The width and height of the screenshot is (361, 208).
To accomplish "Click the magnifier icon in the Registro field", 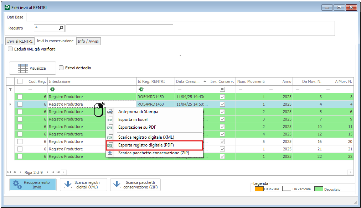I will [61, 28].
